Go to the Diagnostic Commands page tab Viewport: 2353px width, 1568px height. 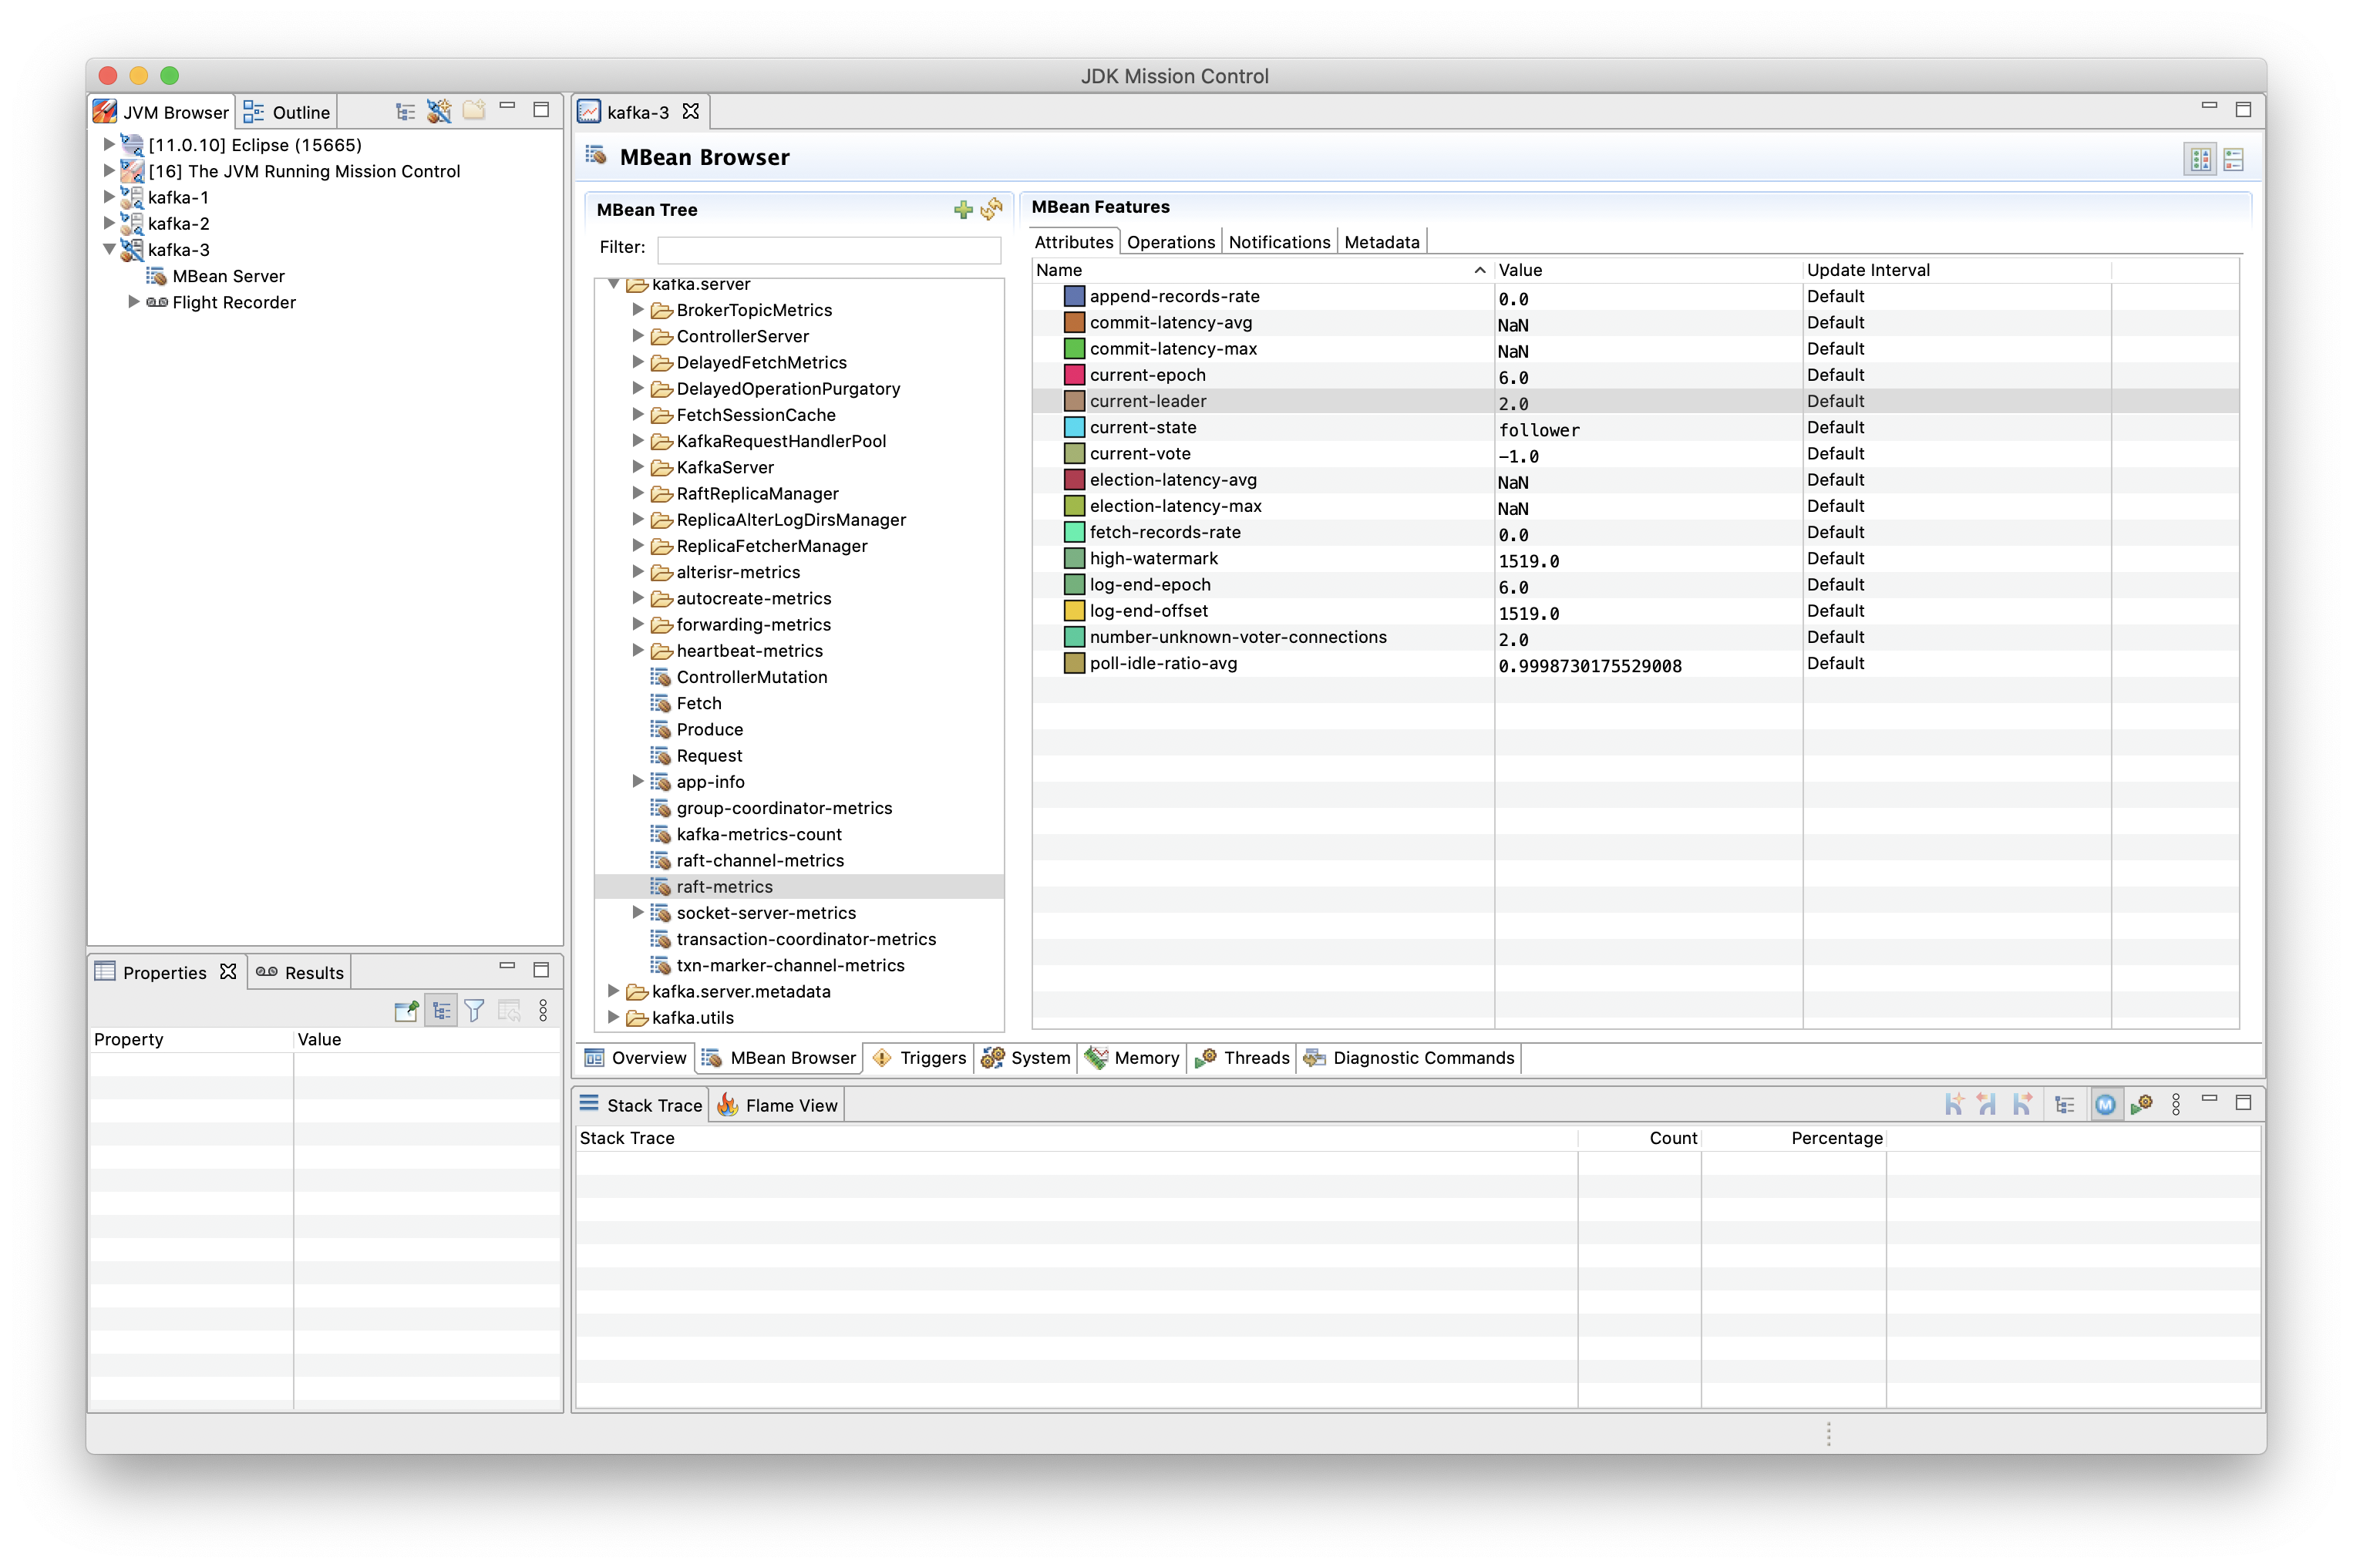coord(1408,1058)
